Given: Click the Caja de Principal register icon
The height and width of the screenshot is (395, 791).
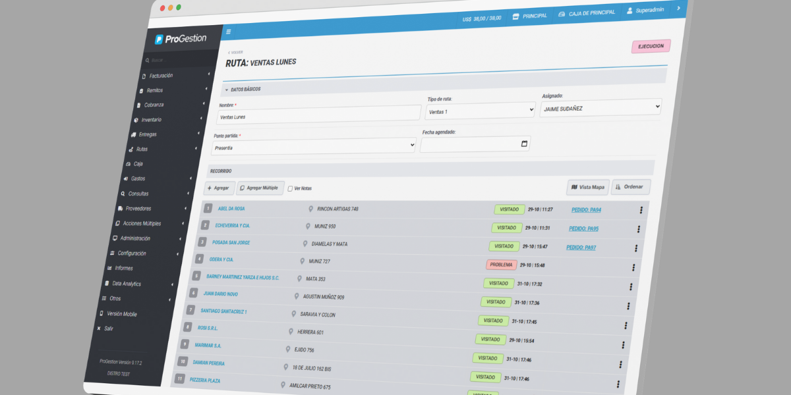Looking at the screenshot, I should pos(562,13).
